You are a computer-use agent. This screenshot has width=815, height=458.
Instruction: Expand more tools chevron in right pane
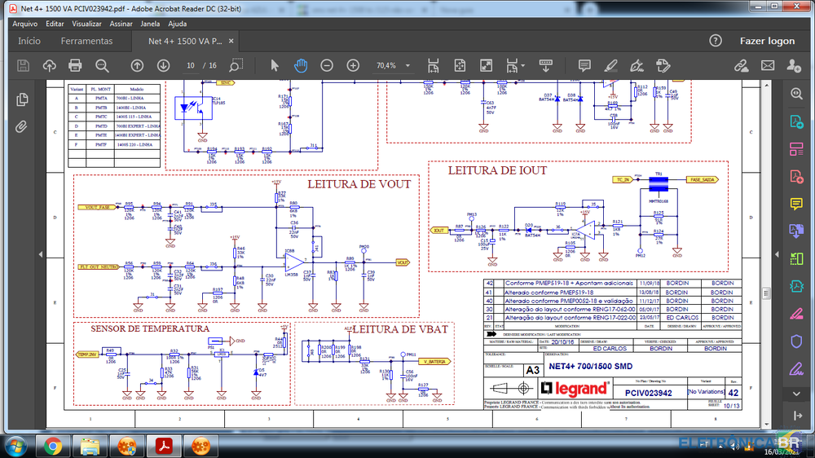coord(796,394)
